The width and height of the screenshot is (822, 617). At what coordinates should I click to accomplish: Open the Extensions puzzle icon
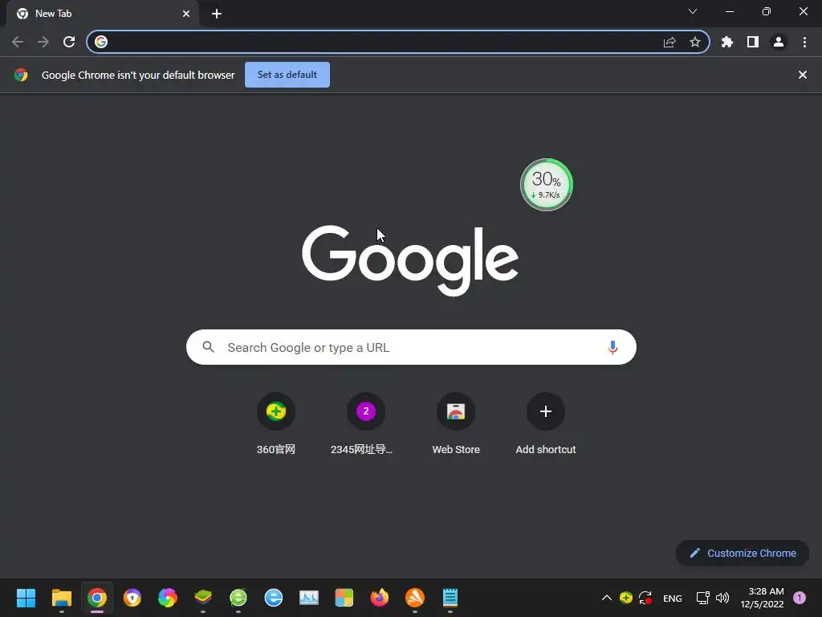click(x=727, y=42)
